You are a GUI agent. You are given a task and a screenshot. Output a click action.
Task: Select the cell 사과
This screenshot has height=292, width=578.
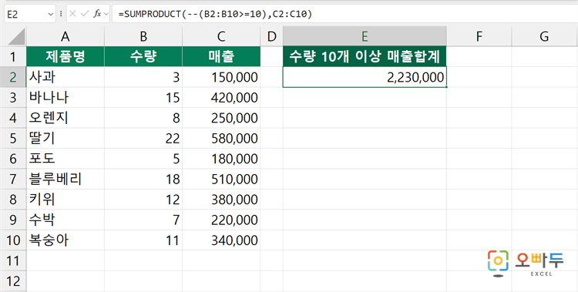coord(66,77)
